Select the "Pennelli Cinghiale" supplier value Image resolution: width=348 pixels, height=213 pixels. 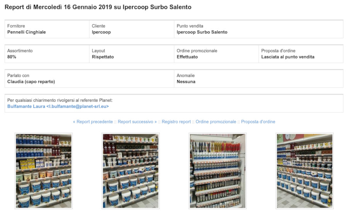click(27, 32)
